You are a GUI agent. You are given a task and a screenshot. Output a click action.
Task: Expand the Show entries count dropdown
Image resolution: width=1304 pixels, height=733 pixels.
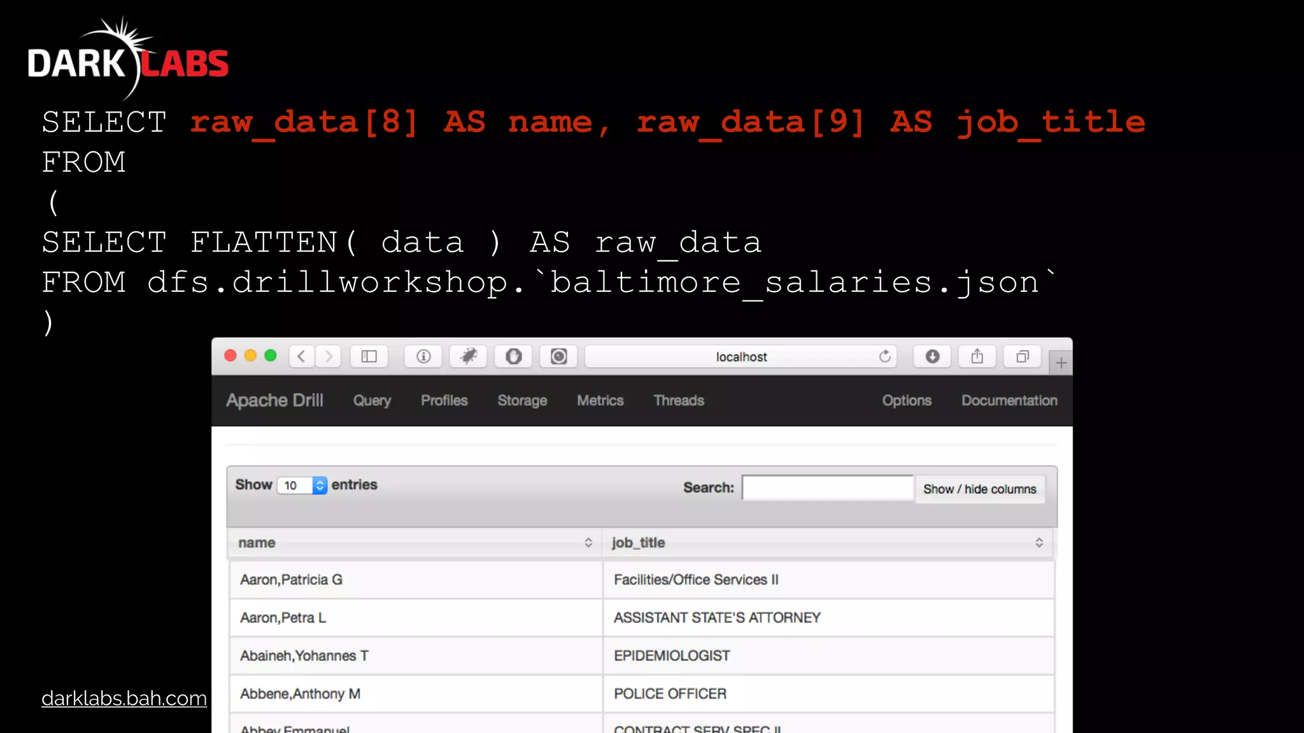coord(302,485)
